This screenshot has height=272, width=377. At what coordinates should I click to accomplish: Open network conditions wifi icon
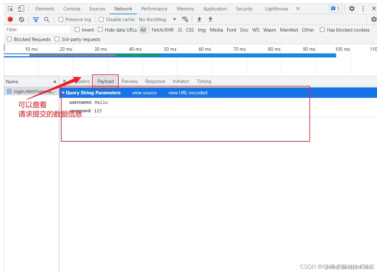[185, 19]
